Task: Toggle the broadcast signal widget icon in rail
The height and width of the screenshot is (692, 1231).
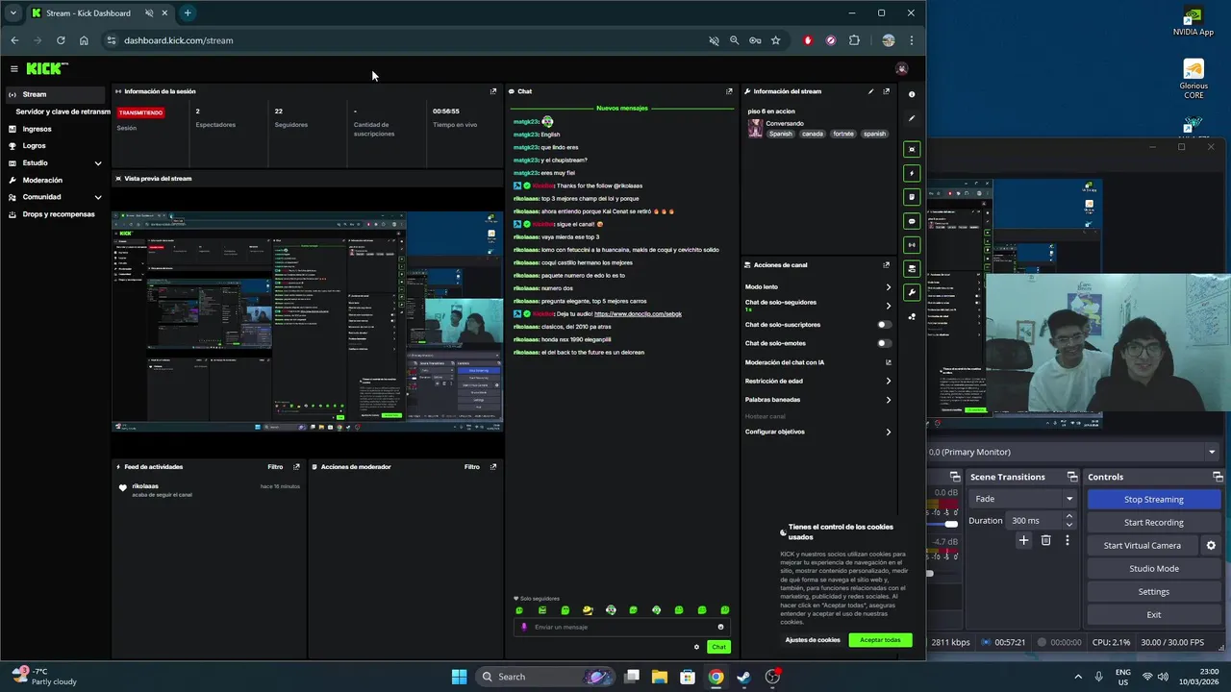Action: click(x=912, y=245)
